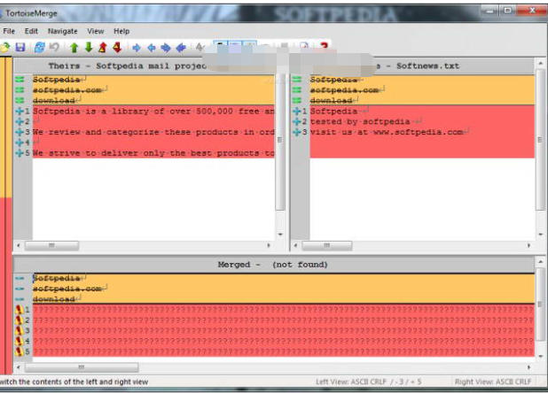Open the Navigate menu
Viewport: 548px width, 393px height.
pos(63,31)
